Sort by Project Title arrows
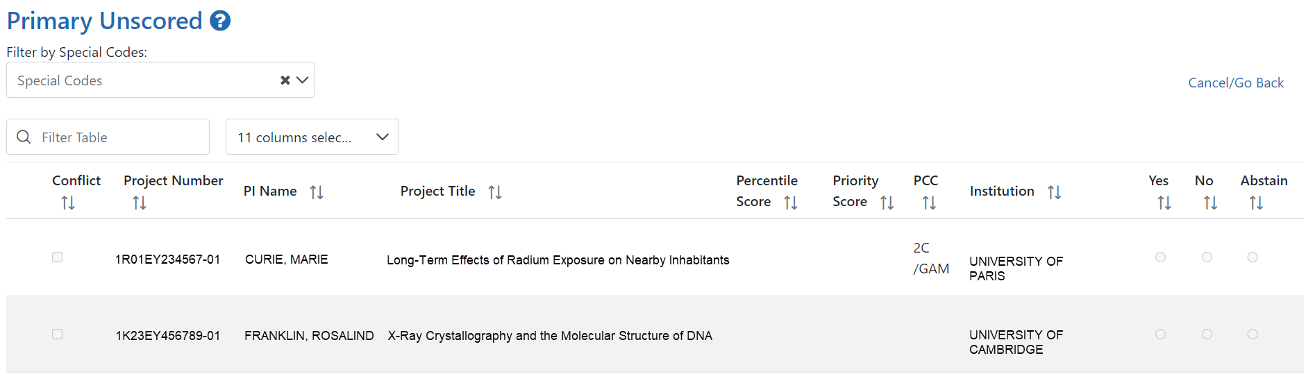 (495, 192)
